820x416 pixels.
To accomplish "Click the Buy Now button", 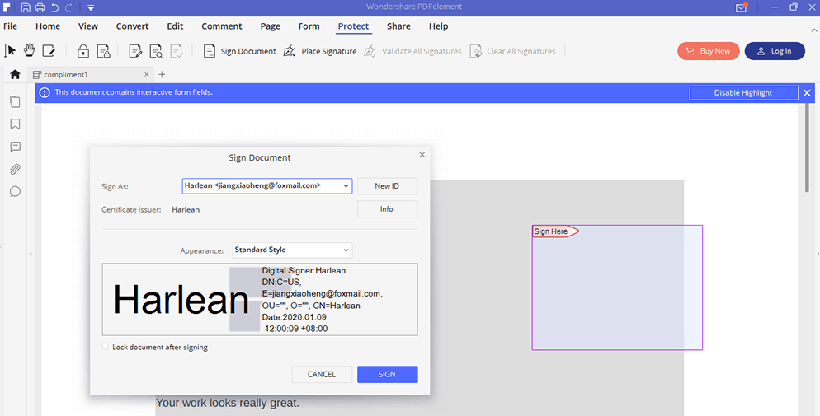I will tap(708, 51).
